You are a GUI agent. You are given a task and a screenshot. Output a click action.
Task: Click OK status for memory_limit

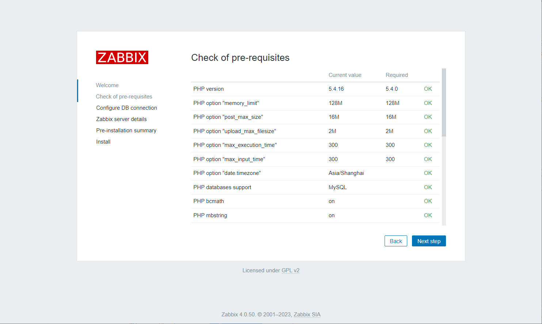coord(428,103)
